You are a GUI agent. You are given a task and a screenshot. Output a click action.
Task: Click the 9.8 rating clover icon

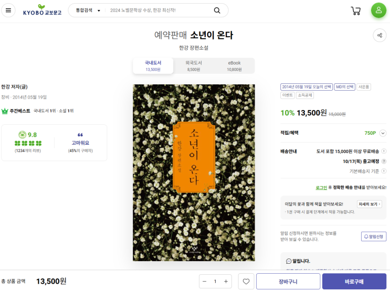[x=22, y=135]
